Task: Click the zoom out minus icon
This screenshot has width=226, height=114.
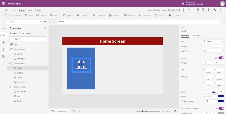Action: click(x=133, y=111)
